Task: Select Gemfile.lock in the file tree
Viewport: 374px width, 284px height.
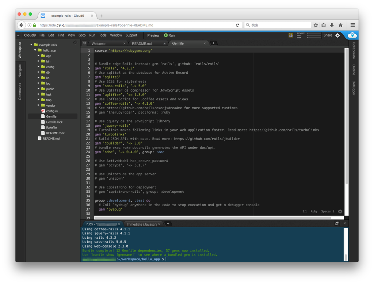Action: click(54, 122)
